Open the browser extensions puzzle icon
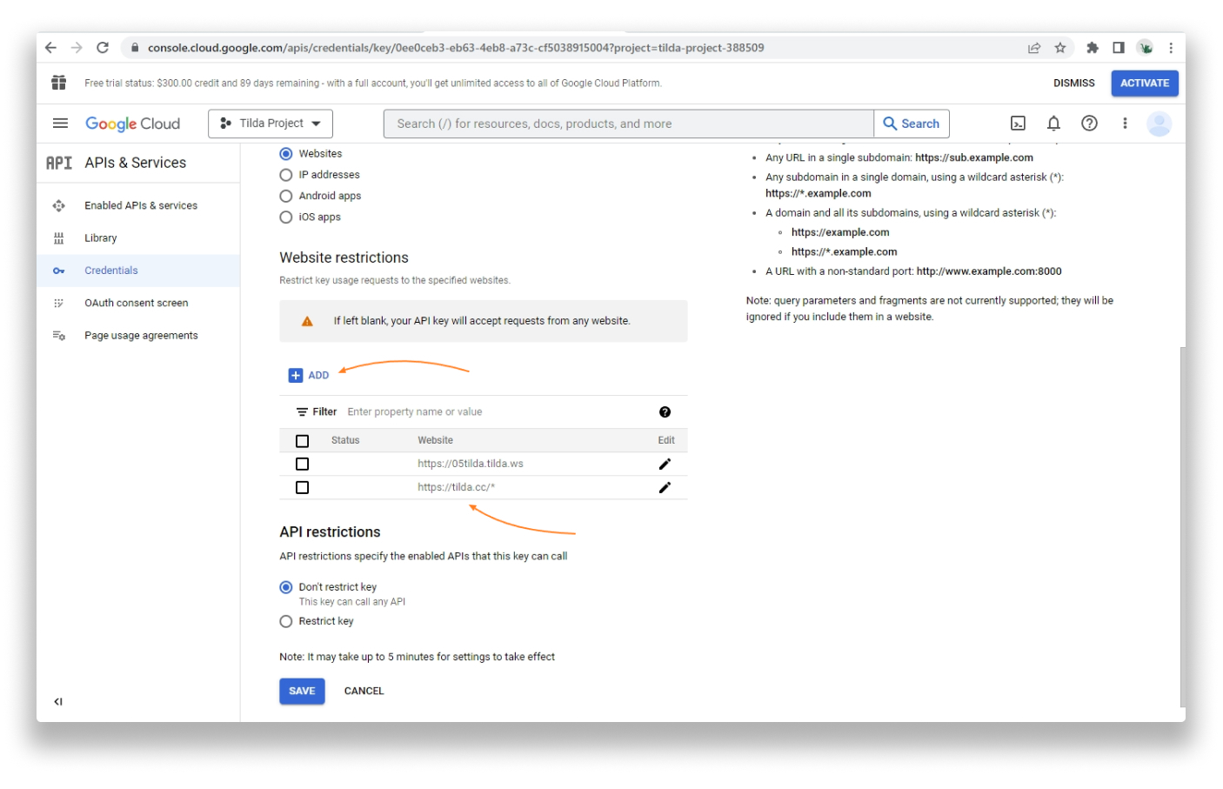 (1093, 48)
